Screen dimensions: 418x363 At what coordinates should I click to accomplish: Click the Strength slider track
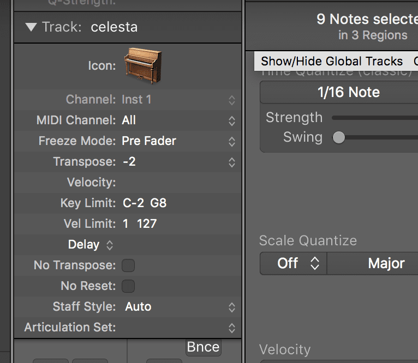[x=377, y=118]
